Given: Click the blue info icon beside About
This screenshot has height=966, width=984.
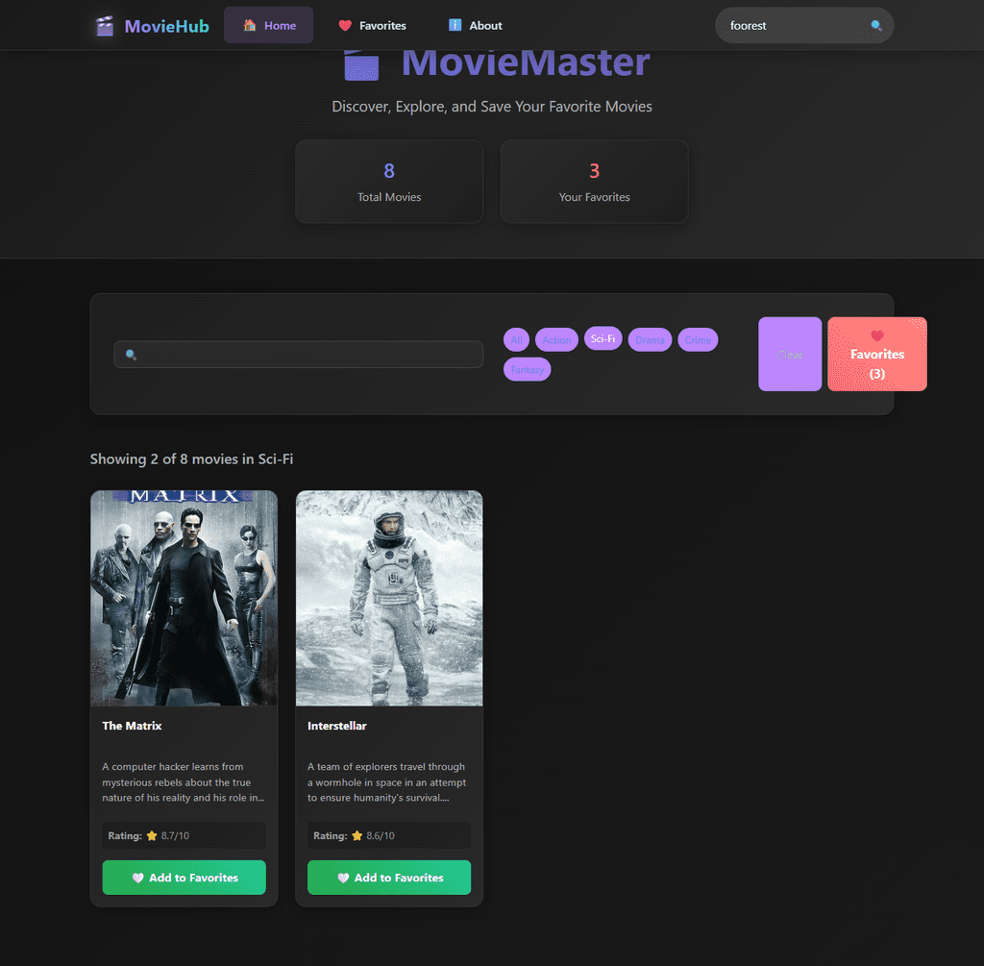Looking at the screenshot, I should click(455, 25).
